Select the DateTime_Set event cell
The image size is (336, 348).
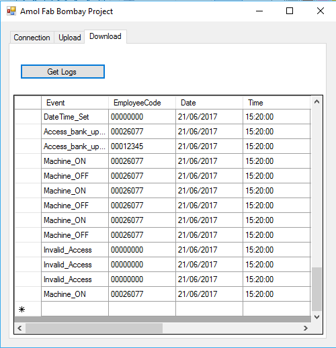(x=75, y=117)
